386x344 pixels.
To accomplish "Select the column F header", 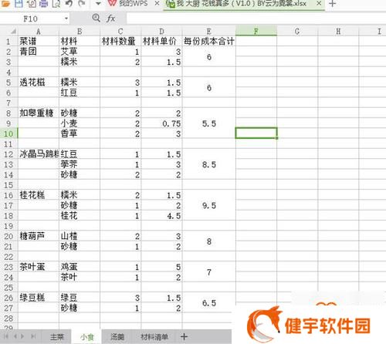I will (x=256, y=32).
